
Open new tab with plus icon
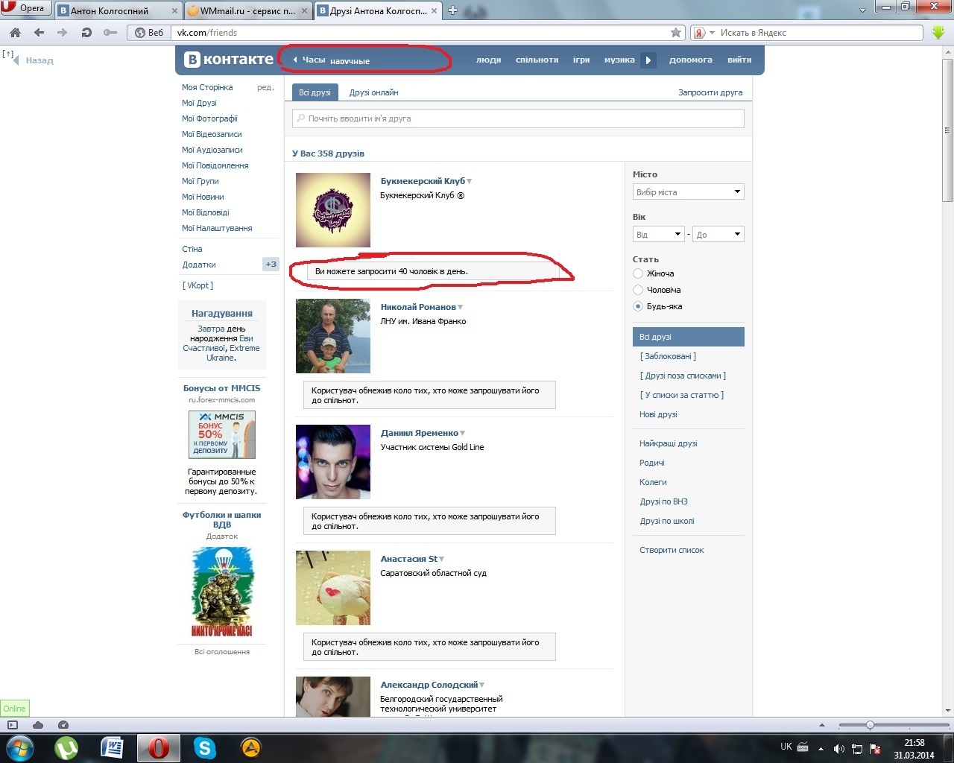click(x=452, y=10)
